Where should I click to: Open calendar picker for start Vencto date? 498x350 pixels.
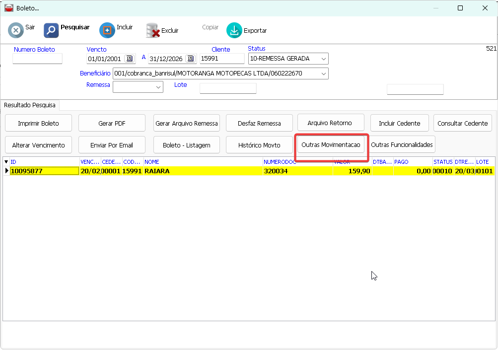(x=129, y=59)
